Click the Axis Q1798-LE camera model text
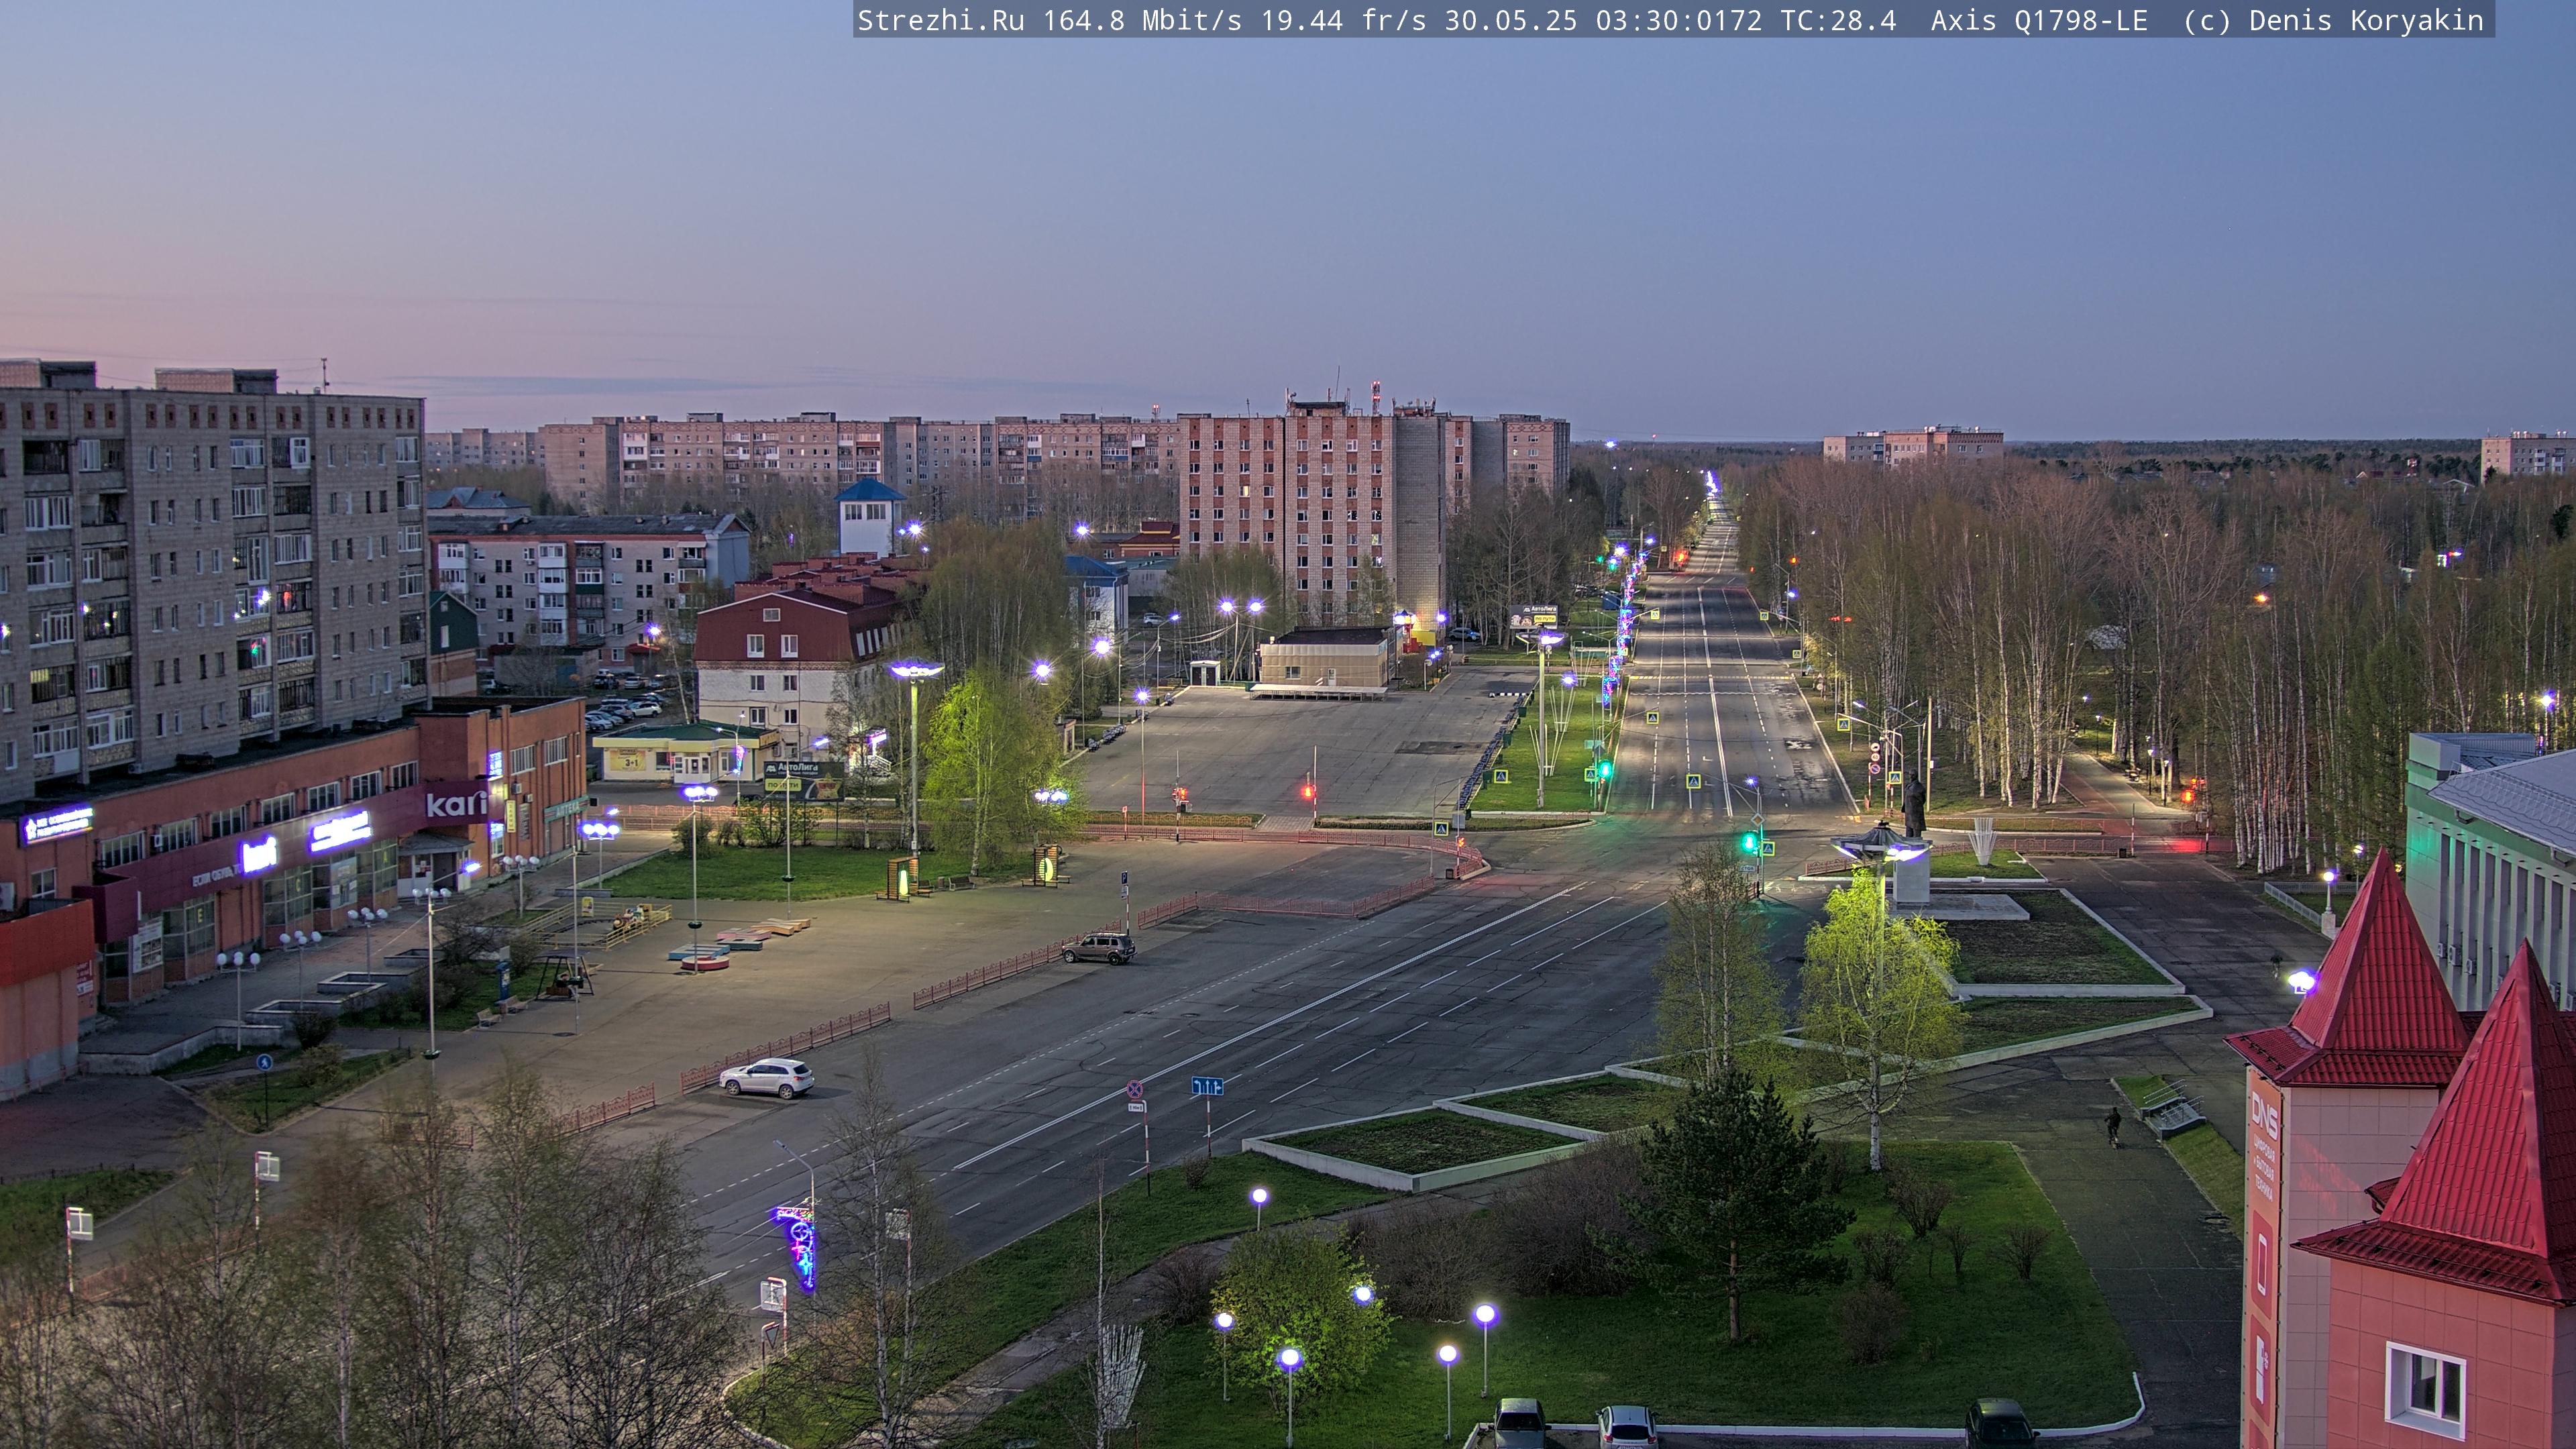This screenshot has width=2576, height=1449. (x=2039, y=21)
